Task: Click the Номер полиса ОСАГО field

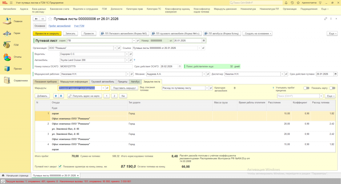Action: (x=96, y=66)
